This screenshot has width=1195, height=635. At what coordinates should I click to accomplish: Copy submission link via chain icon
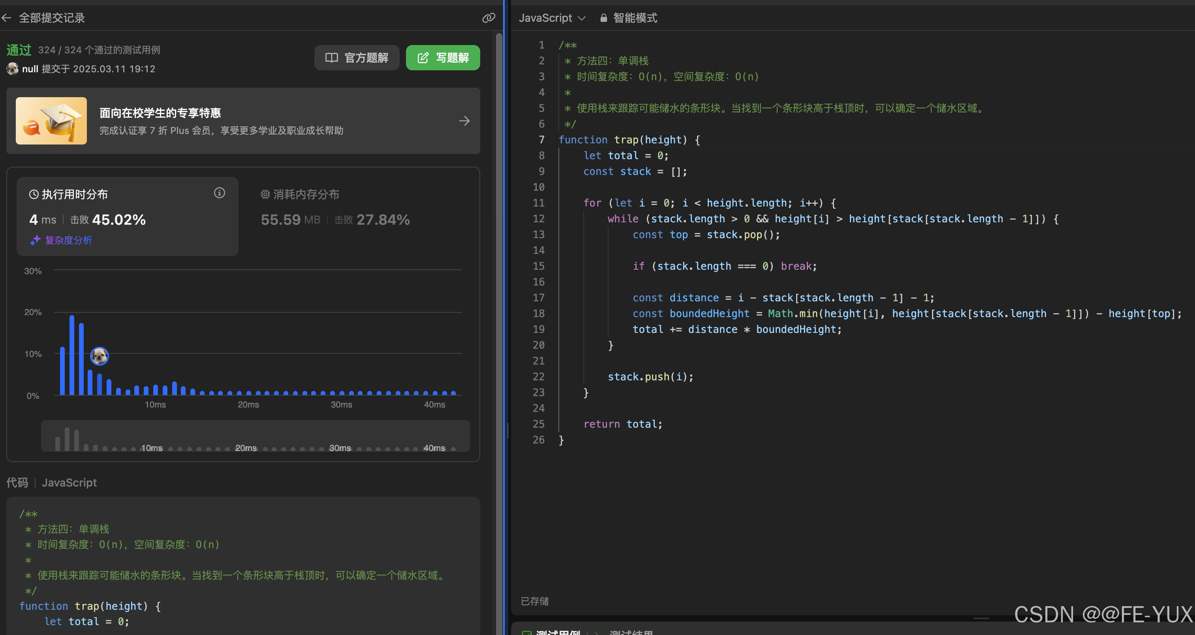(x=489, y=18)
